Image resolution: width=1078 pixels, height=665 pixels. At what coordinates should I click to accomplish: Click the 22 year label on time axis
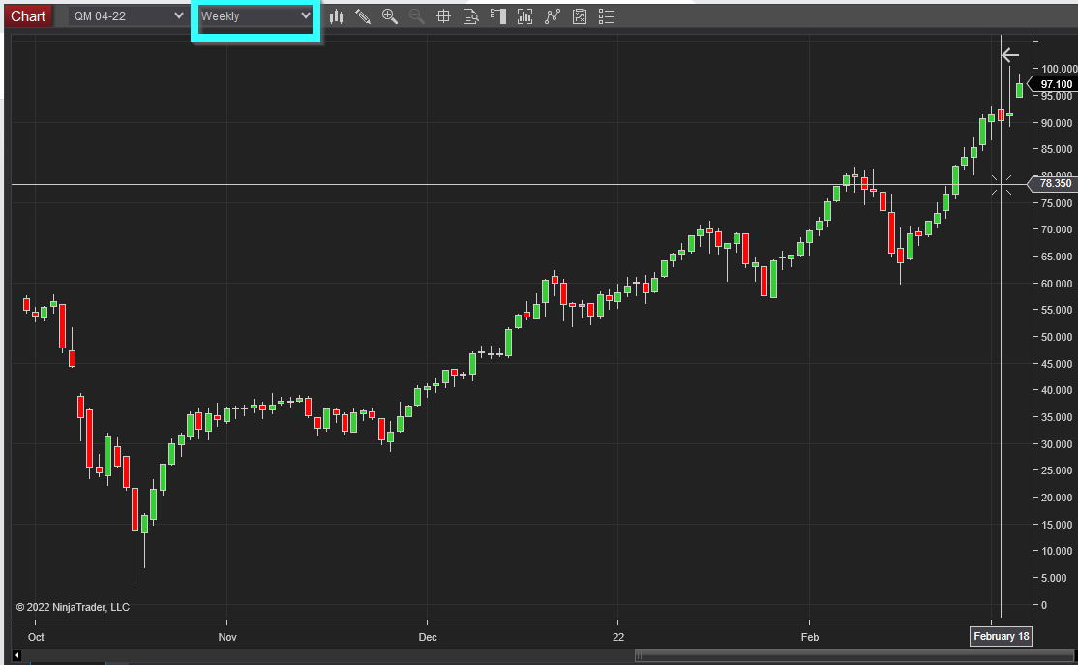point(618,637)
